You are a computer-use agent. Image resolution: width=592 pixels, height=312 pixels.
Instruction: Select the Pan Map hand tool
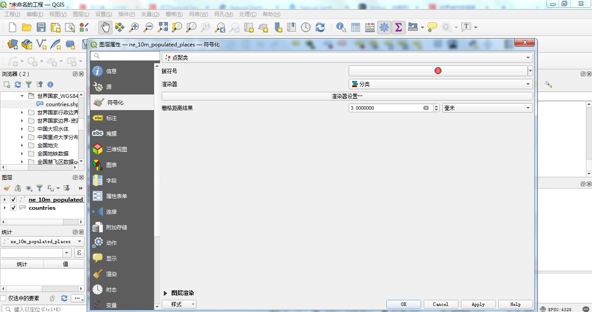click(x=105, y=27)
